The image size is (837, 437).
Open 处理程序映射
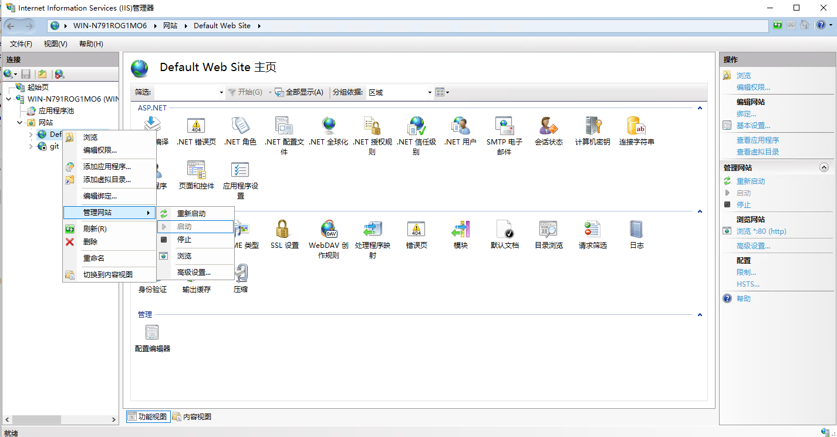pos(372,231)
